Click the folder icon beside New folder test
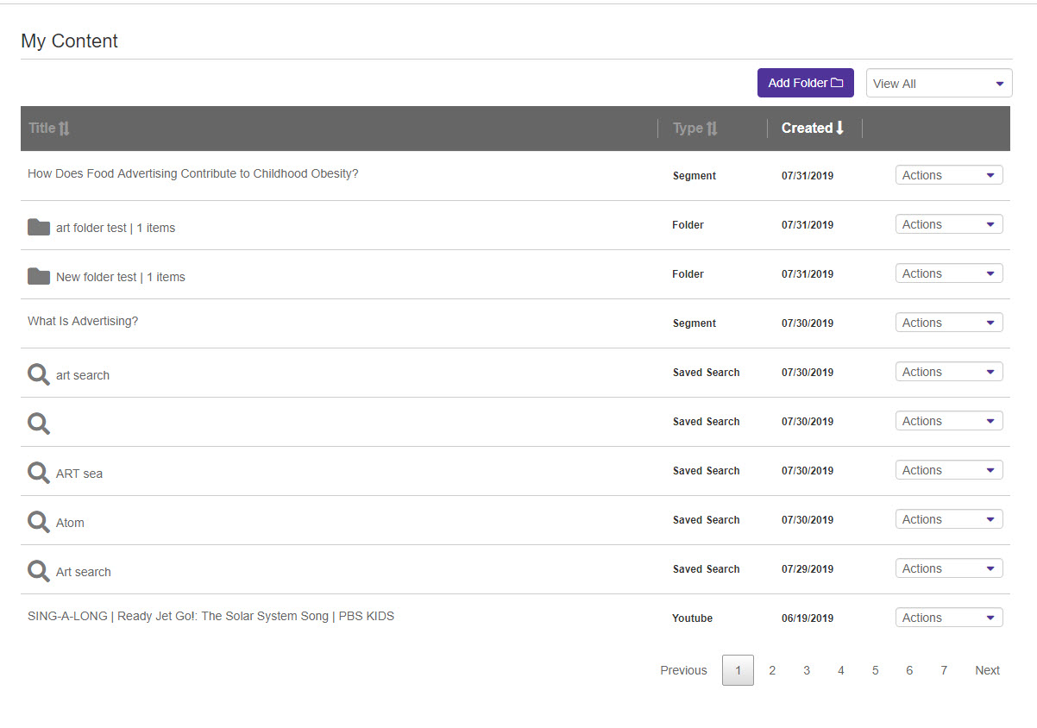This screenshot has width=1037, height=728. coord(39,277)
